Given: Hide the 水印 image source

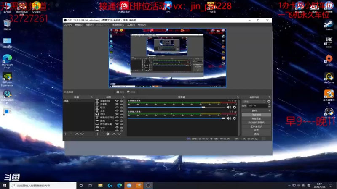Looking at the screenshot, I should click(117, 114).
